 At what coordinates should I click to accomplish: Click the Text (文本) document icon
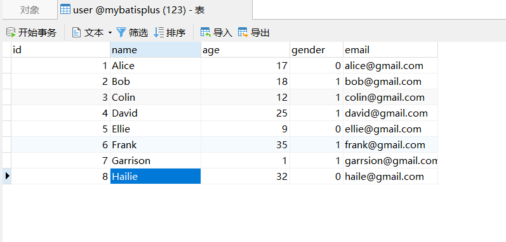pos(76,32)
